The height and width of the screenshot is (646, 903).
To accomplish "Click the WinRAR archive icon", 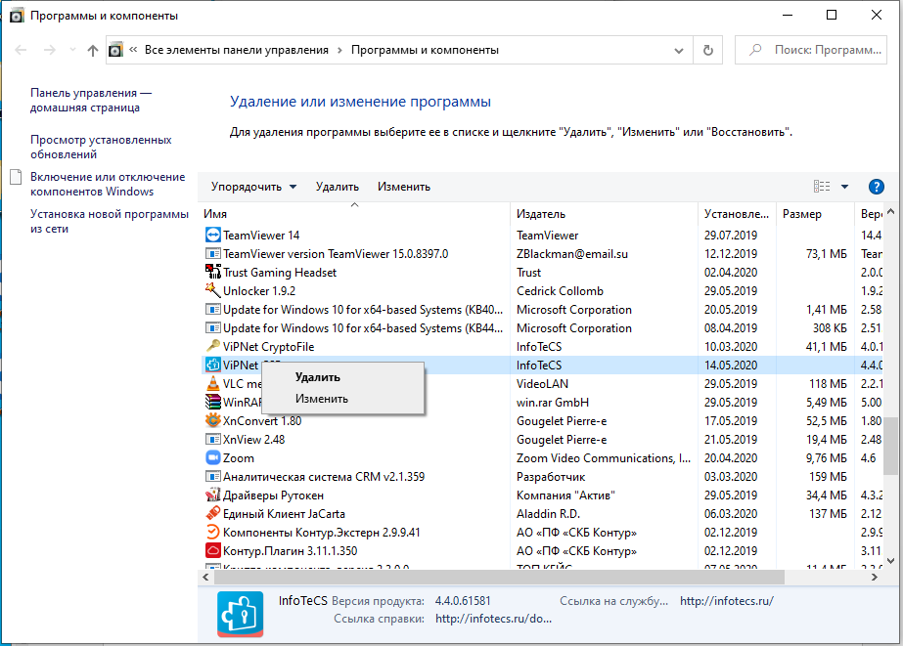I will (x=213, y=403).
